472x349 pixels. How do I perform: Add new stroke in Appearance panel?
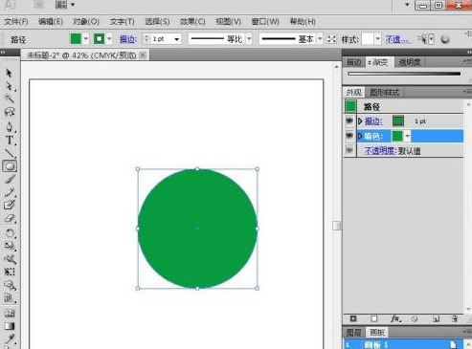[353, 318]
